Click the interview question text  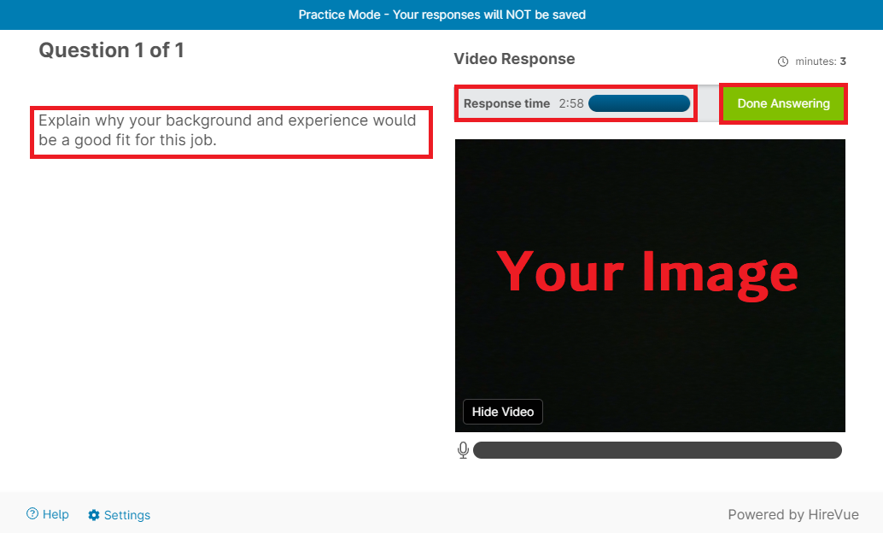227,130
